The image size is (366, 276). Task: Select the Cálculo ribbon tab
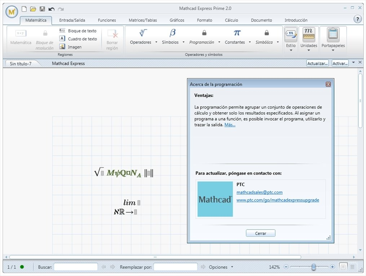pos(231,20)
